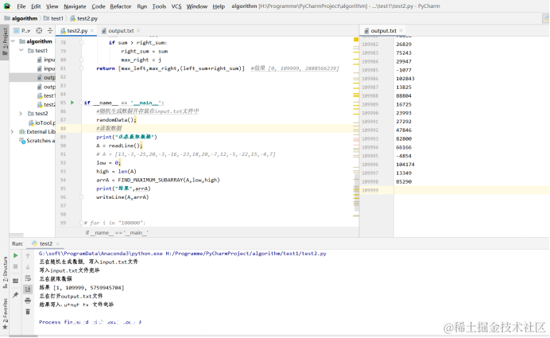Select the test2 run tab
550x338 pixels.
click(x=42, y=243)
